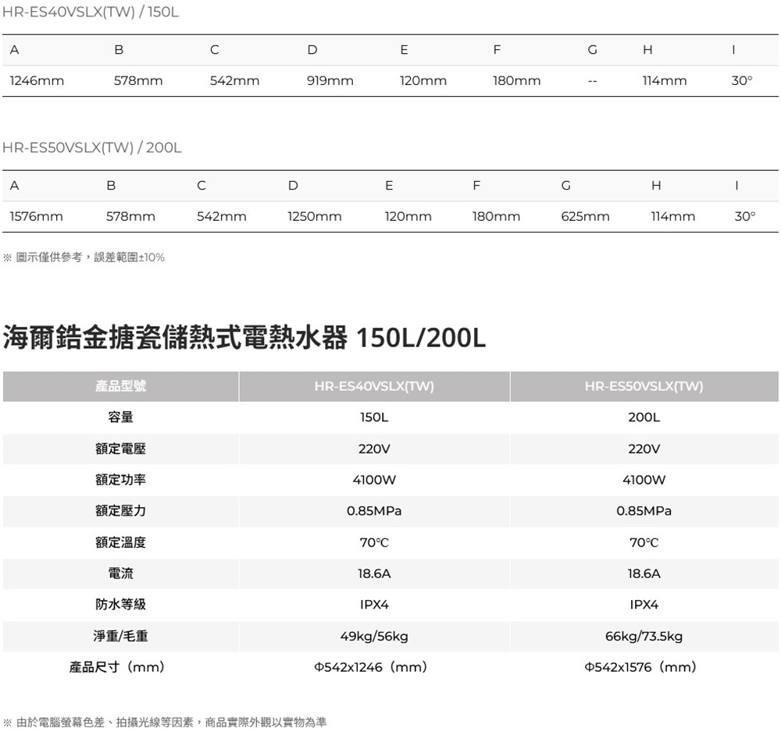Click the 4100W rated power value
The image size is (781, 742).
point(375,479)
